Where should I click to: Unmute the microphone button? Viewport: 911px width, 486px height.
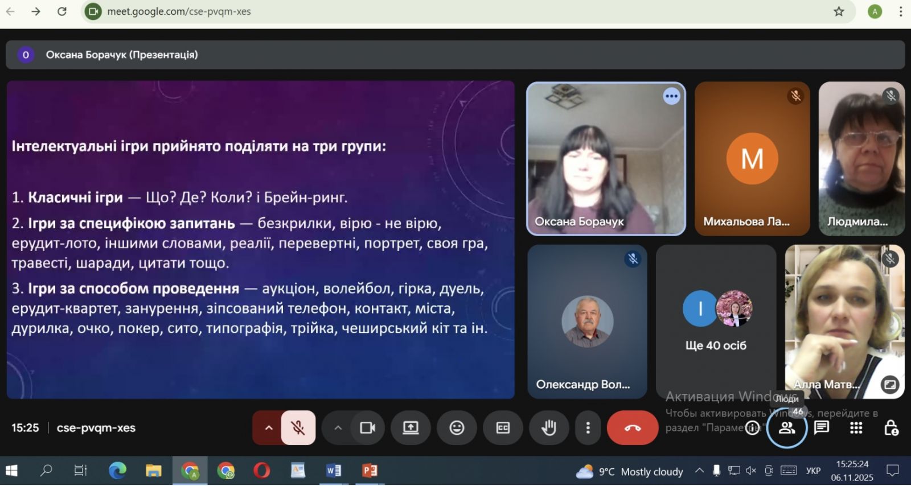tap(298, 427)
